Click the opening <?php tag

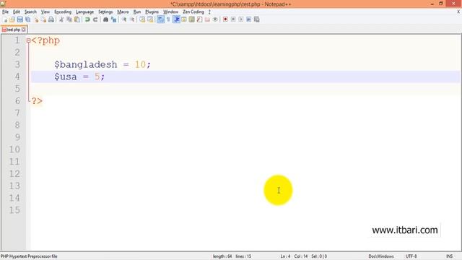pos(45,40)
